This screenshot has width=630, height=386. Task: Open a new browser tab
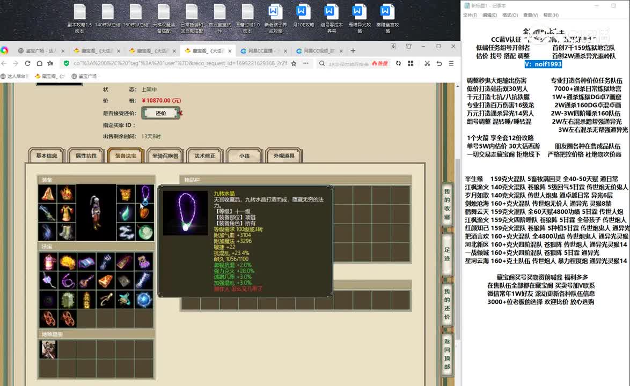point(353,51)
